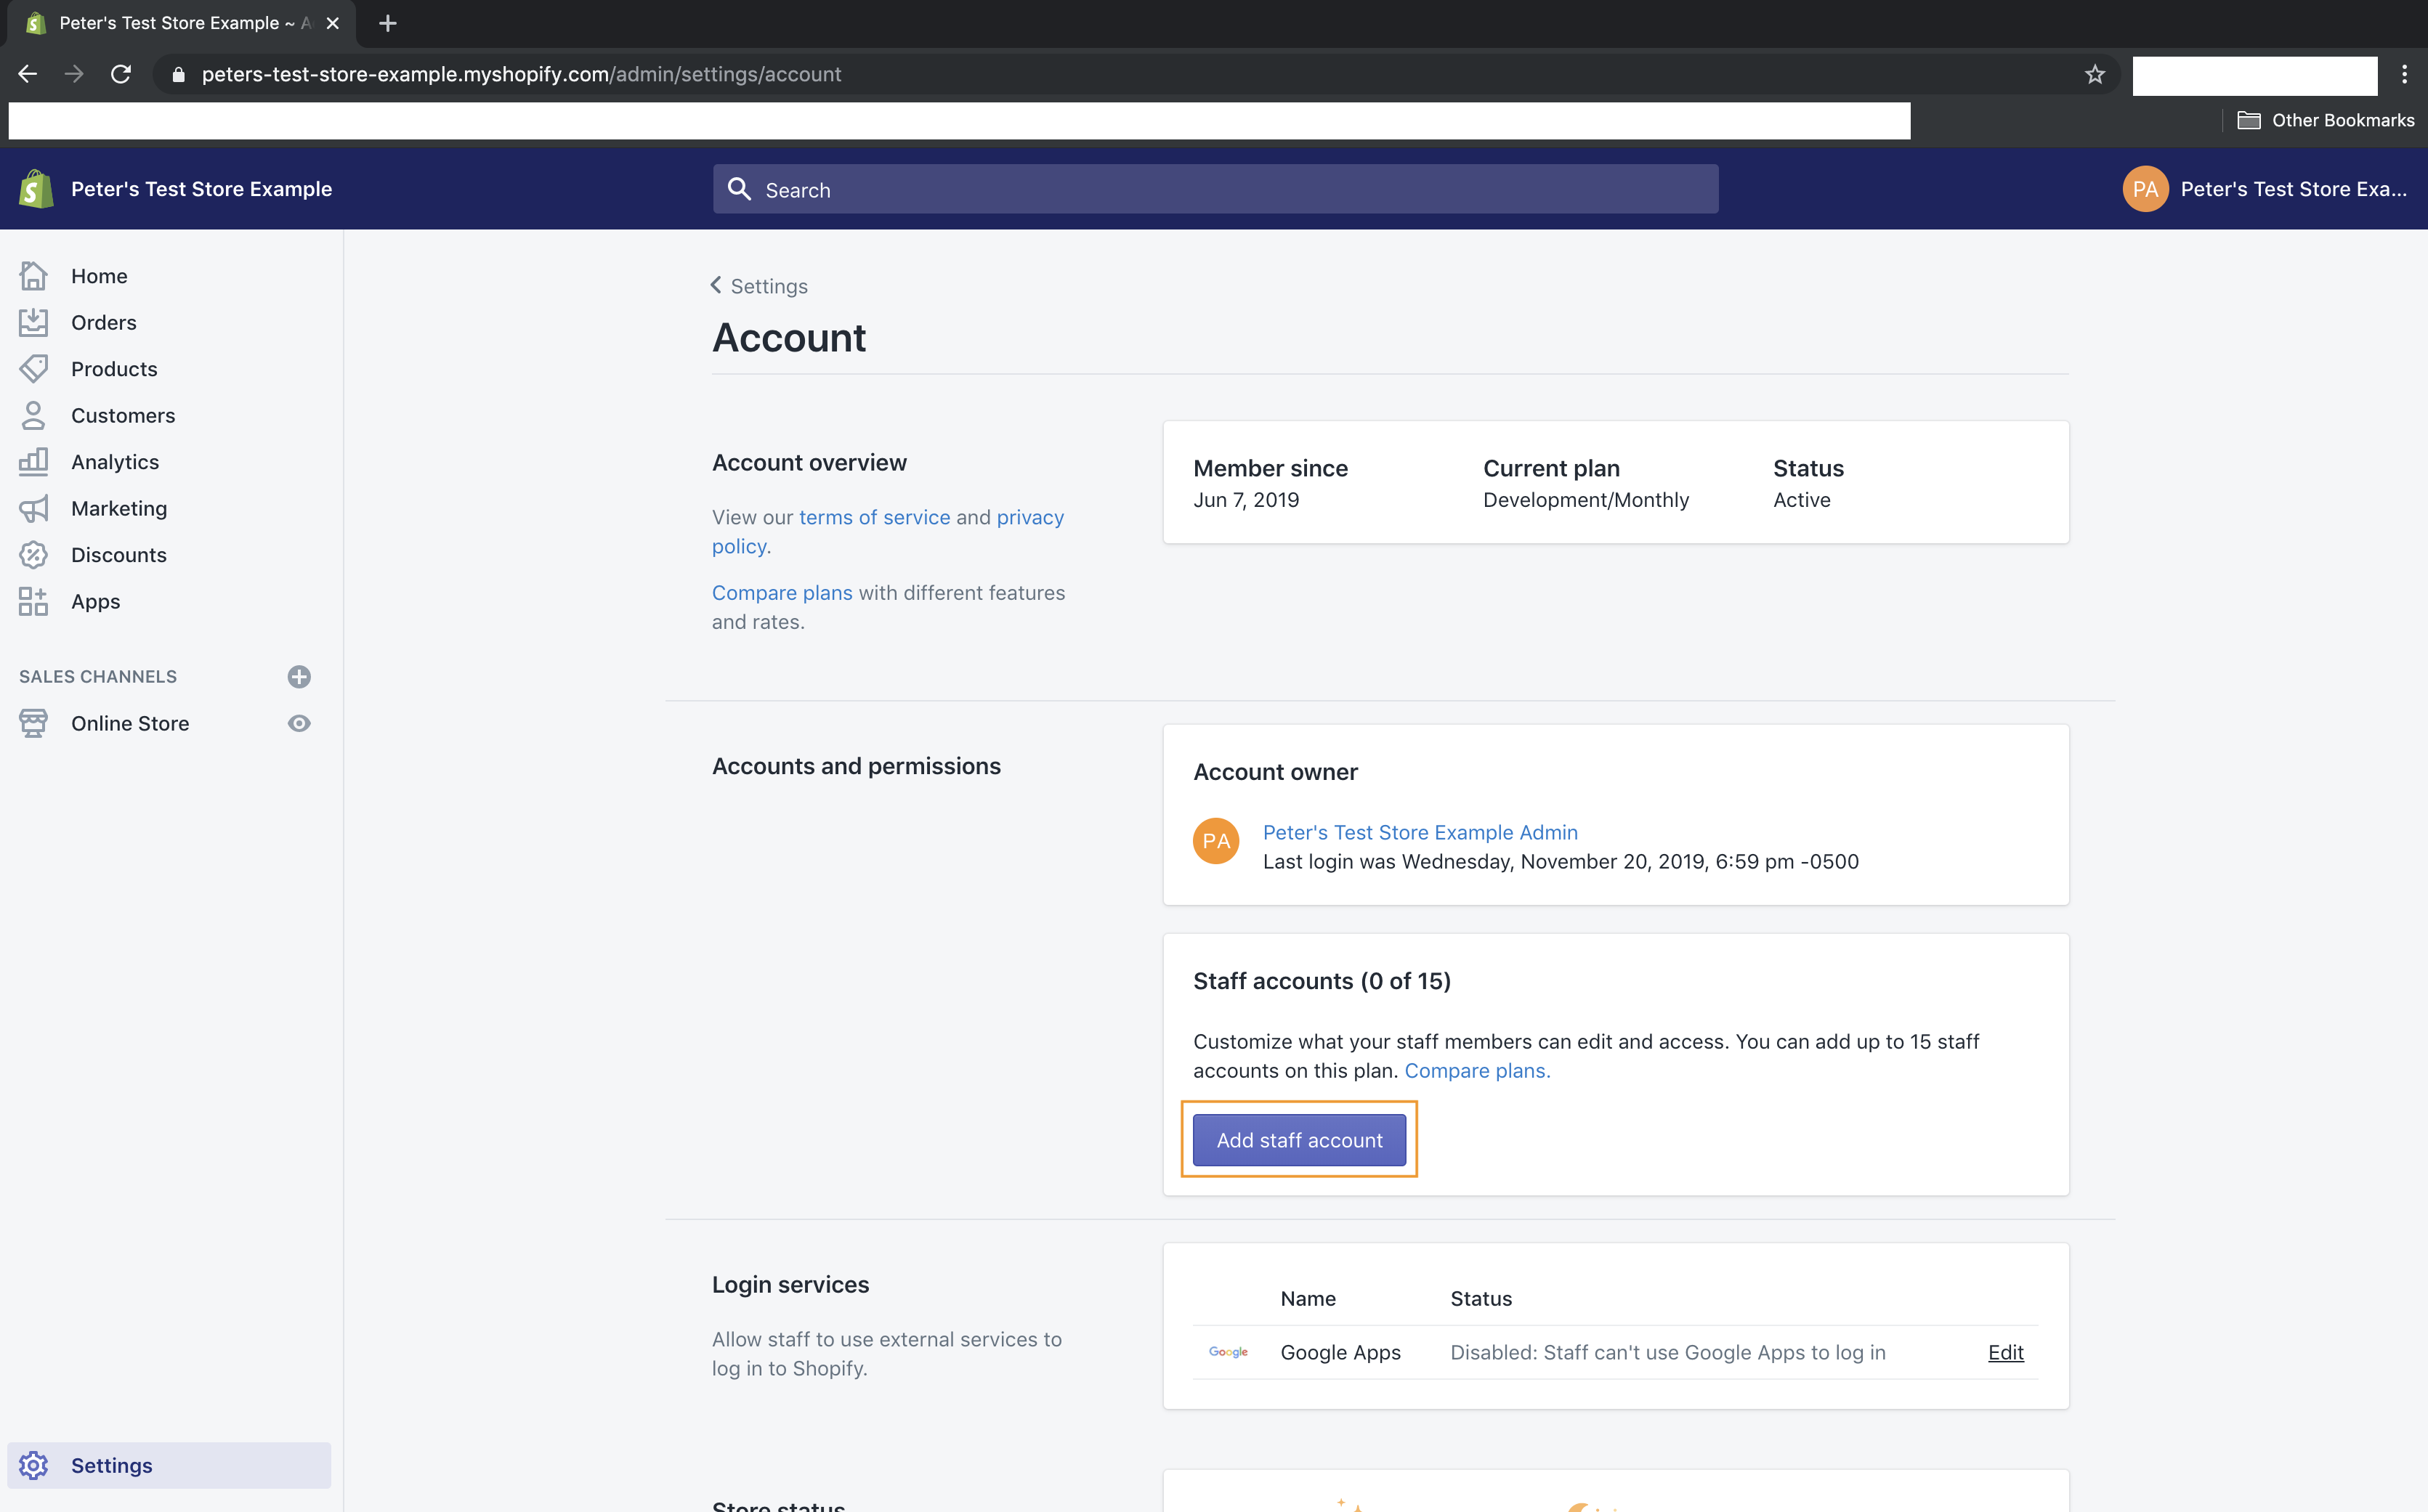Click Add staff account button
The height and width of the screenshot is (1512, 2428).
tap(1300, 1140)
